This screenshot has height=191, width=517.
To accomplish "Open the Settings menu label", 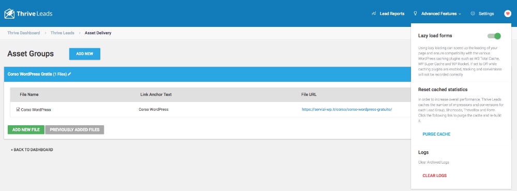I will tap(486, 13).
